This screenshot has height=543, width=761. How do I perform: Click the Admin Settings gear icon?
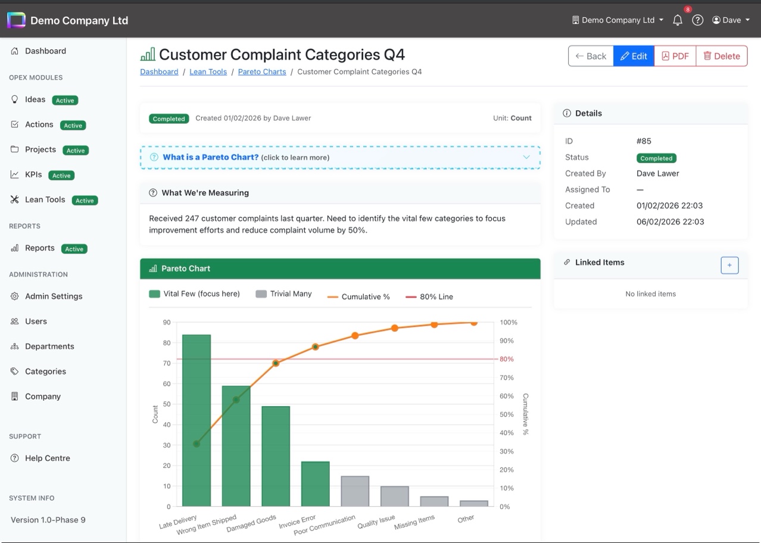[x=15, y=296]
